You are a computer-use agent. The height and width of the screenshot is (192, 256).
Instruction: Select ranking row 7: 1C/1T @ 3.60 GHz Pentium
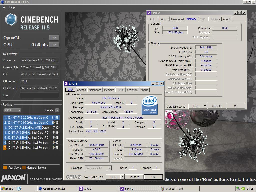tap(31, 148)
